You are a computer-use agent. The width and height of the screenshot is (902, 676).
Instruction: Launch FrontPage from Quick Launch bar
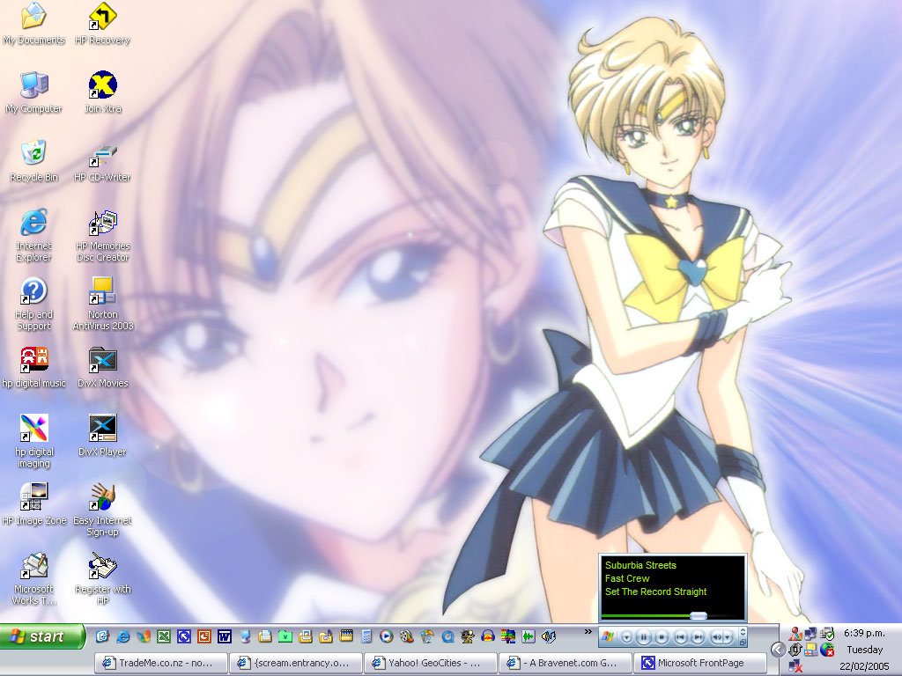184,636
